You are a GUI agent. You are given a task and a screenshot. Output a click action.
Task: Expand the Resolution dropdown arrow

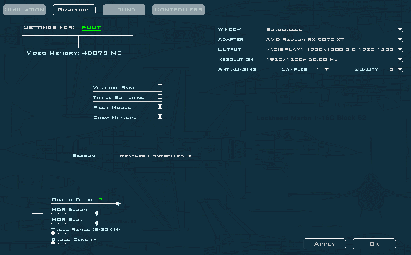[x=400, y=59]
